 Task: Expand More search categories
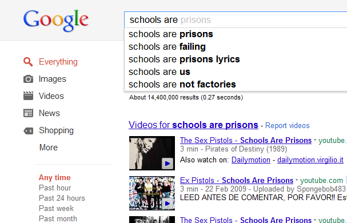coord(49,148)
